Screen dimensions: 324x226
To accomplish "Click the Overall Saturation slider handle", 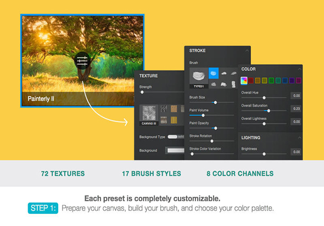I will 269,111.
